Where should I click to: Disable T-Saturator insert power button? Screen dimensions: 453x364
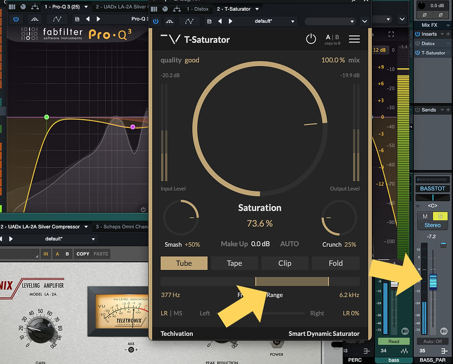417,53
